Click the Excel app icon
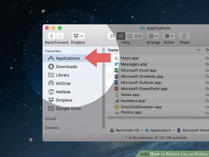209x157 pixels. tap(117, 70)
